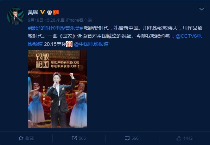Click the Chinese flag icon beside the username
Screen dimensions: 210x145
pyautogui.click(x=56, y=12)
